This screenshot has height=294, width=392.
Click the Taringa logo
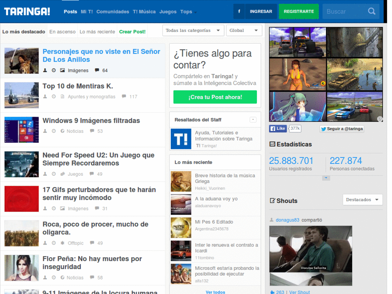click(x=27, y=11)
